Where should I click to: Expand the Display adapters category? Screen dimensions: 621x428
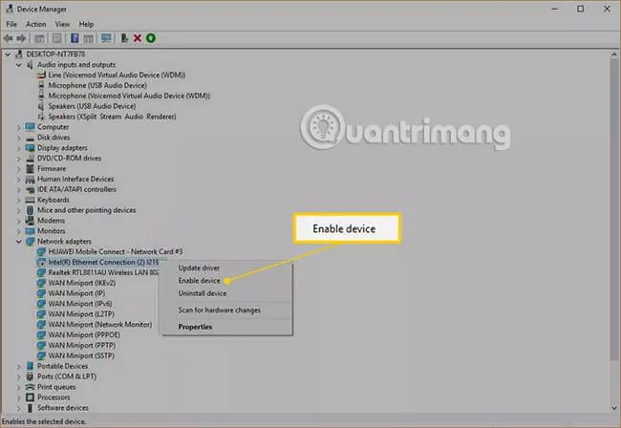coord(18,148)
